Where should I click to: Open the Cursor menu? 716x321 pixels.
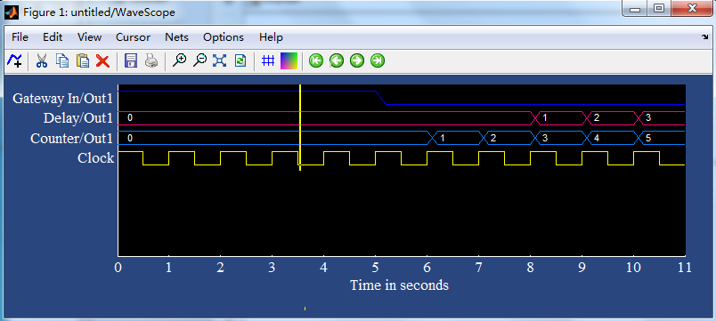pos(134,37)
